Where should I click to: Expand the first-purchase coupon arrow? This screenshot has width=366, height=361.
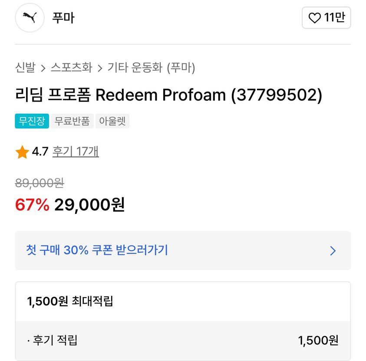click(x=333, y=251)
